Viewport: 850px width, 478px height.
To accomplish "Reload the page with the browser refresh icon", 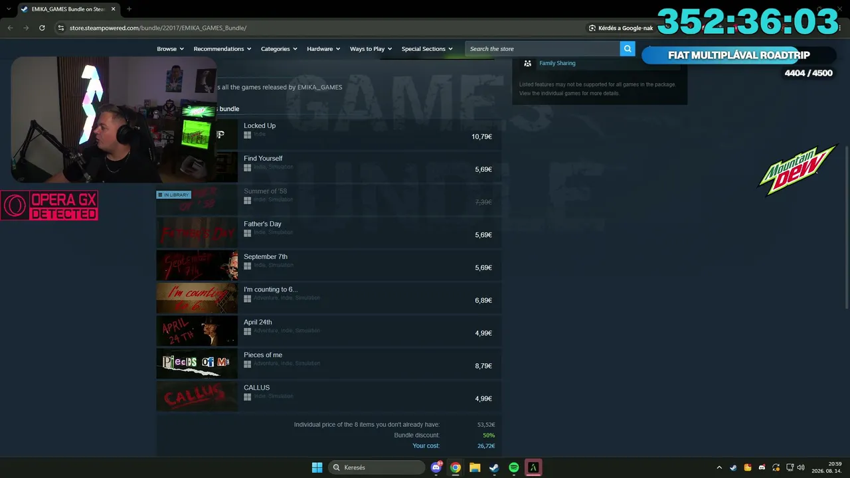I will 42,28.
